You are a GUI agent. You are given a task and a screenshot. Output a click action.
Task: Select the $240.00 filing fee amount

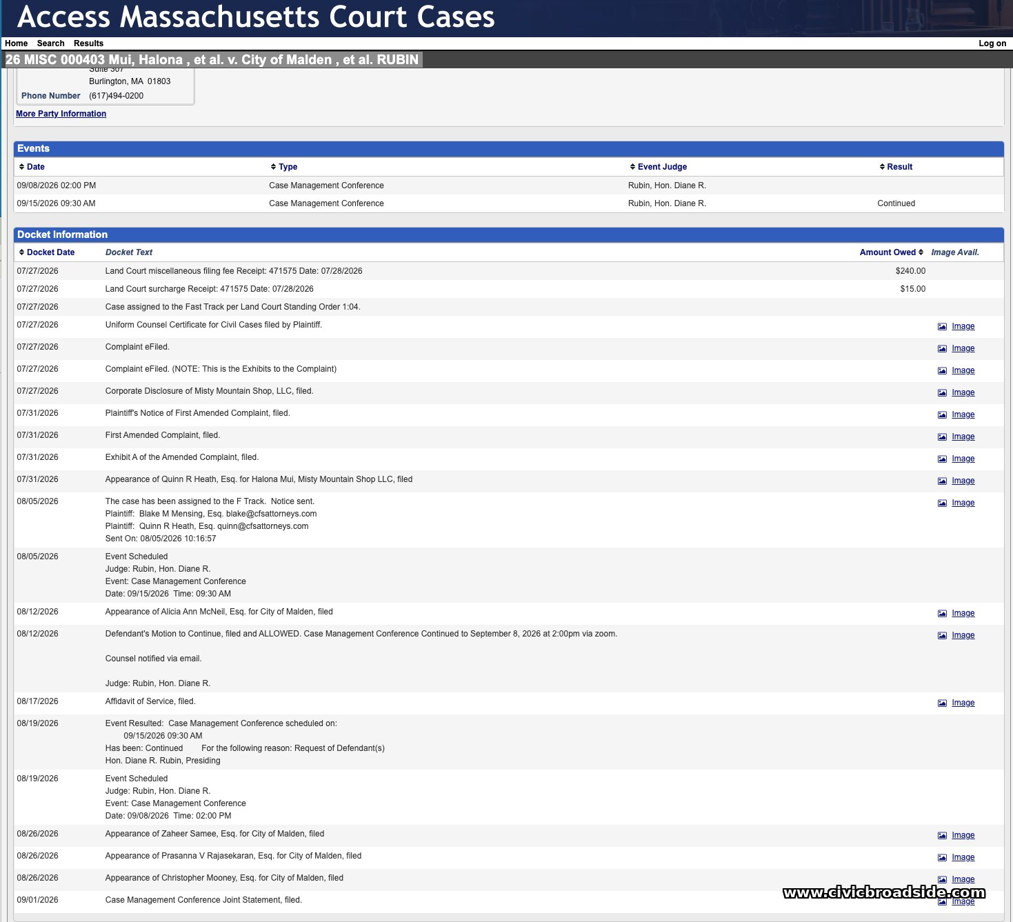coord(910,271)
